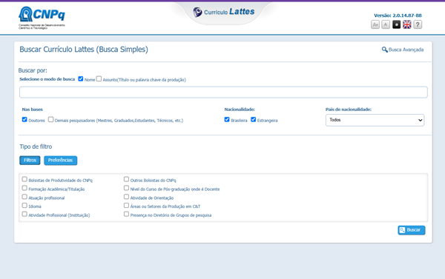The height and width of the screenshot is (279, 445).
Task: Enable Assunto search mode checkbox
Action: point(99,78)
